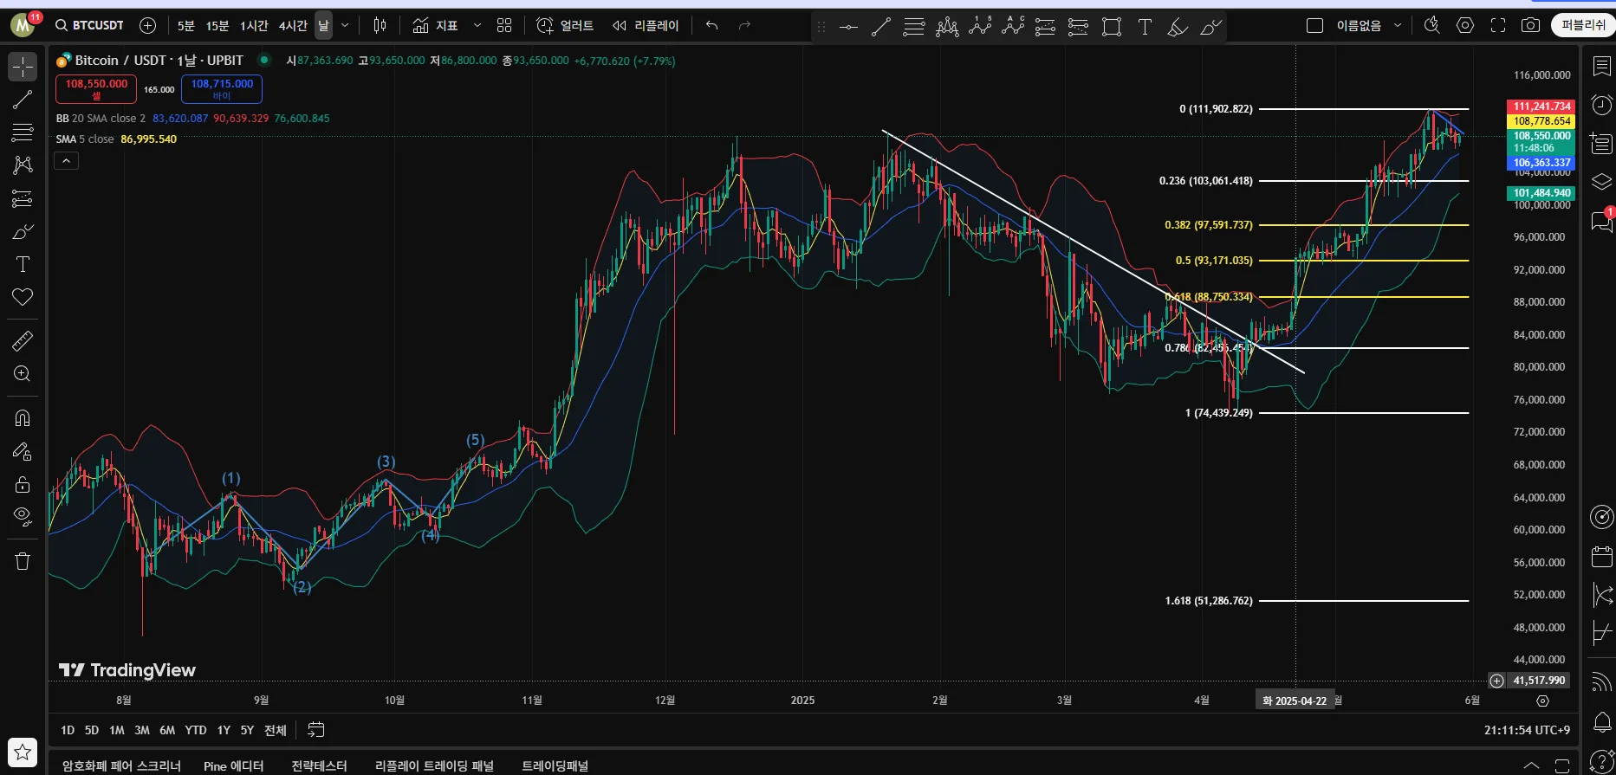Open the forecasting and measurement tools
Viewport: 1616px width, 775px height.
23,198
